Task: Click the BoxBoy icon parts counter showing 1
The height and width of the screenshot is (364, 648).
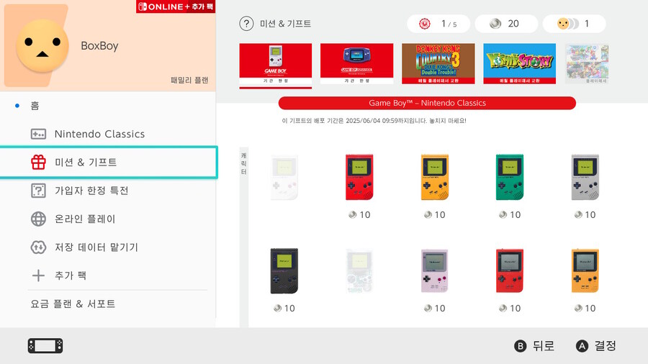Action: 574,24
